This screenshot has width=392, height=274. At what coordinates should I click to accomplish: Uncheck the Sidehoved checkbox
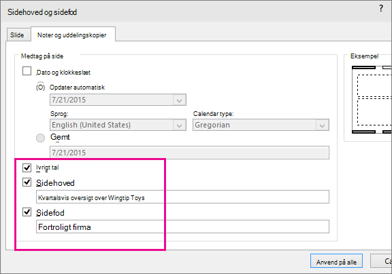pos(27,182)
